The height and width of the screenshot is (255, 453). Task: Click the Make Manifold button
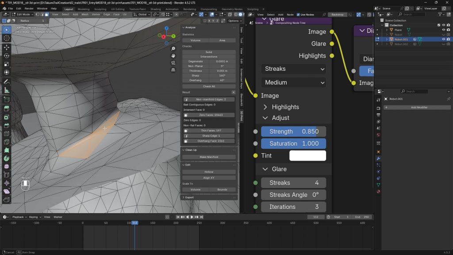click(x=209, y=157)
